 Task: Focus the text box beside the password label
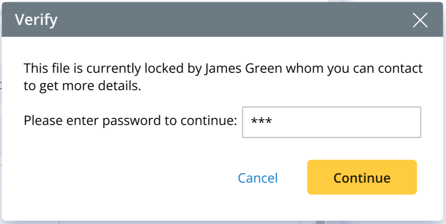coord(331,122)
